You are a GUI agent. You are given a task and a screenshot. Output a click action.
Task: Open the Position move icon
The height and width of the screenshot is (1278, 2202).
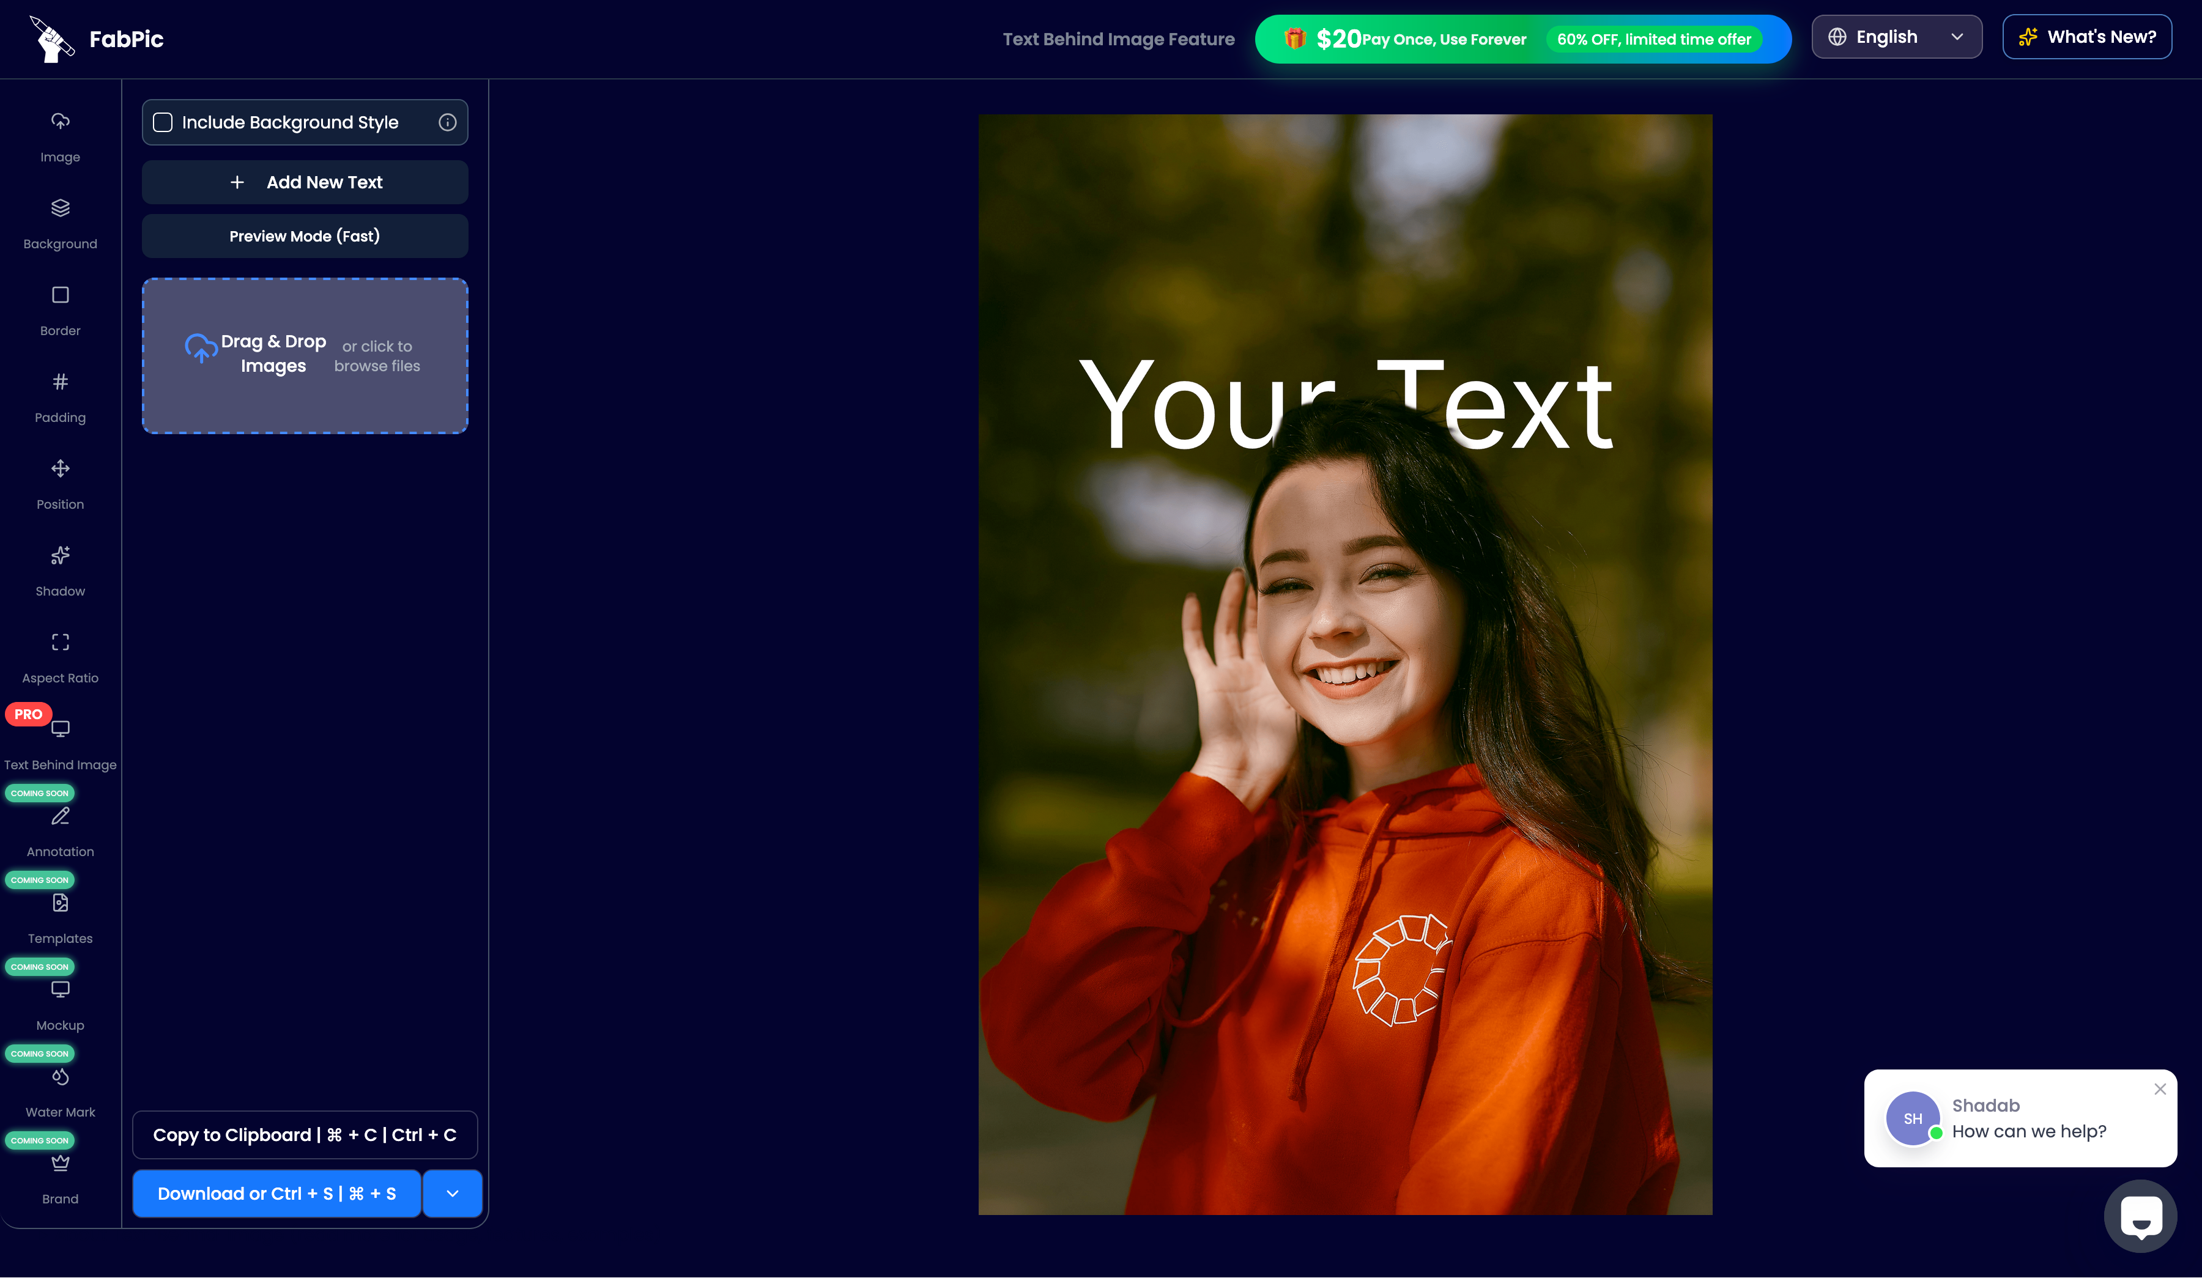[61, 469]
